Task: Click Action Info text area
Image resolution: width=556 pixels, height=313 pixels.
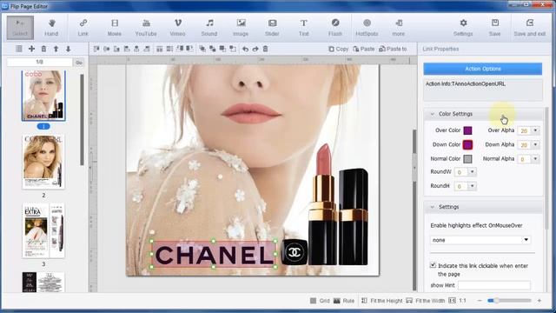Action: coord(483,90)
